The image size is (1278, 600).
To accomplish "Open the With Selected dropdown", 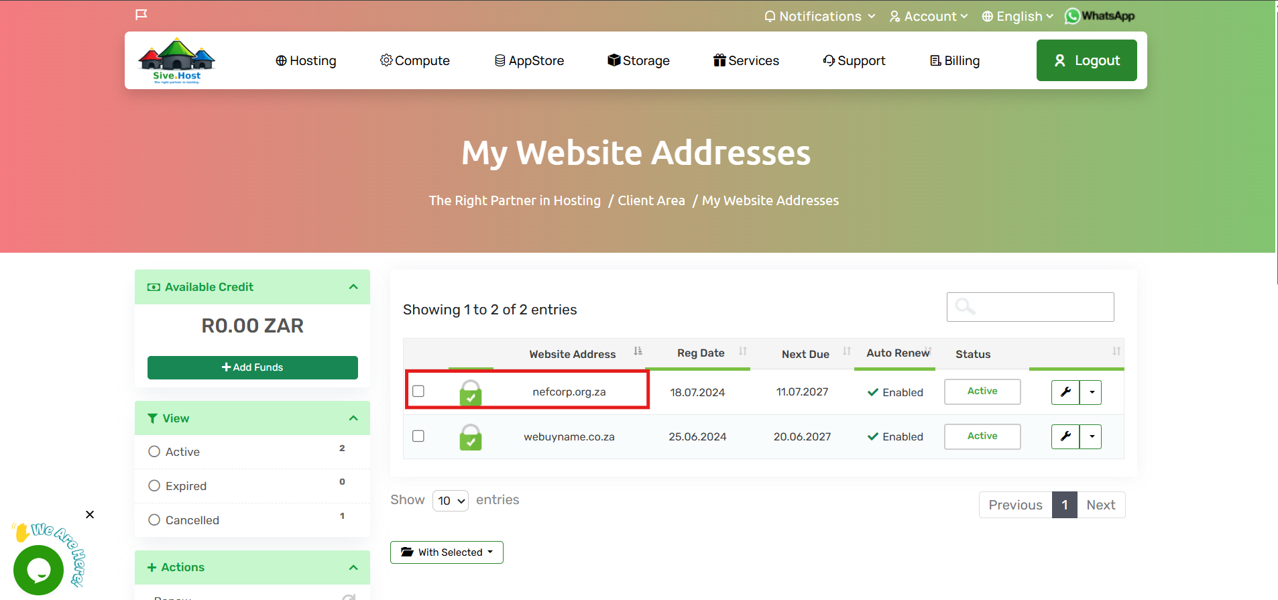I will 447,552.
